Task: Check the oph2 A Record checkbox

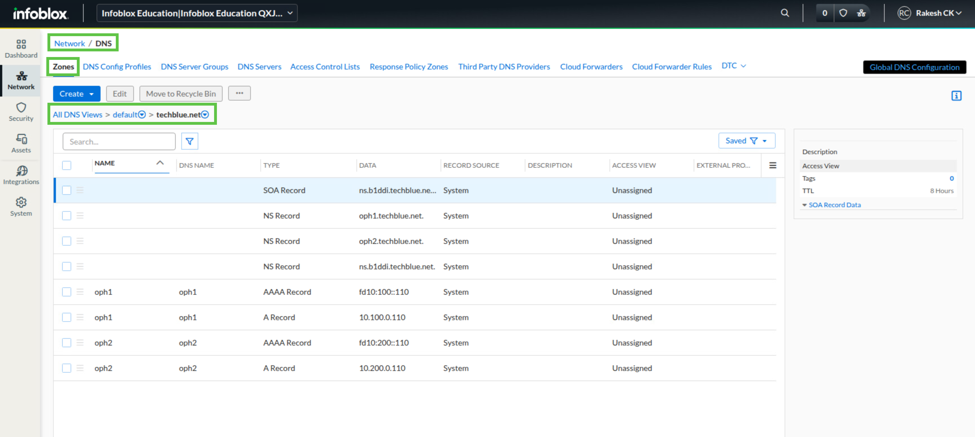Action: [67, 368]
